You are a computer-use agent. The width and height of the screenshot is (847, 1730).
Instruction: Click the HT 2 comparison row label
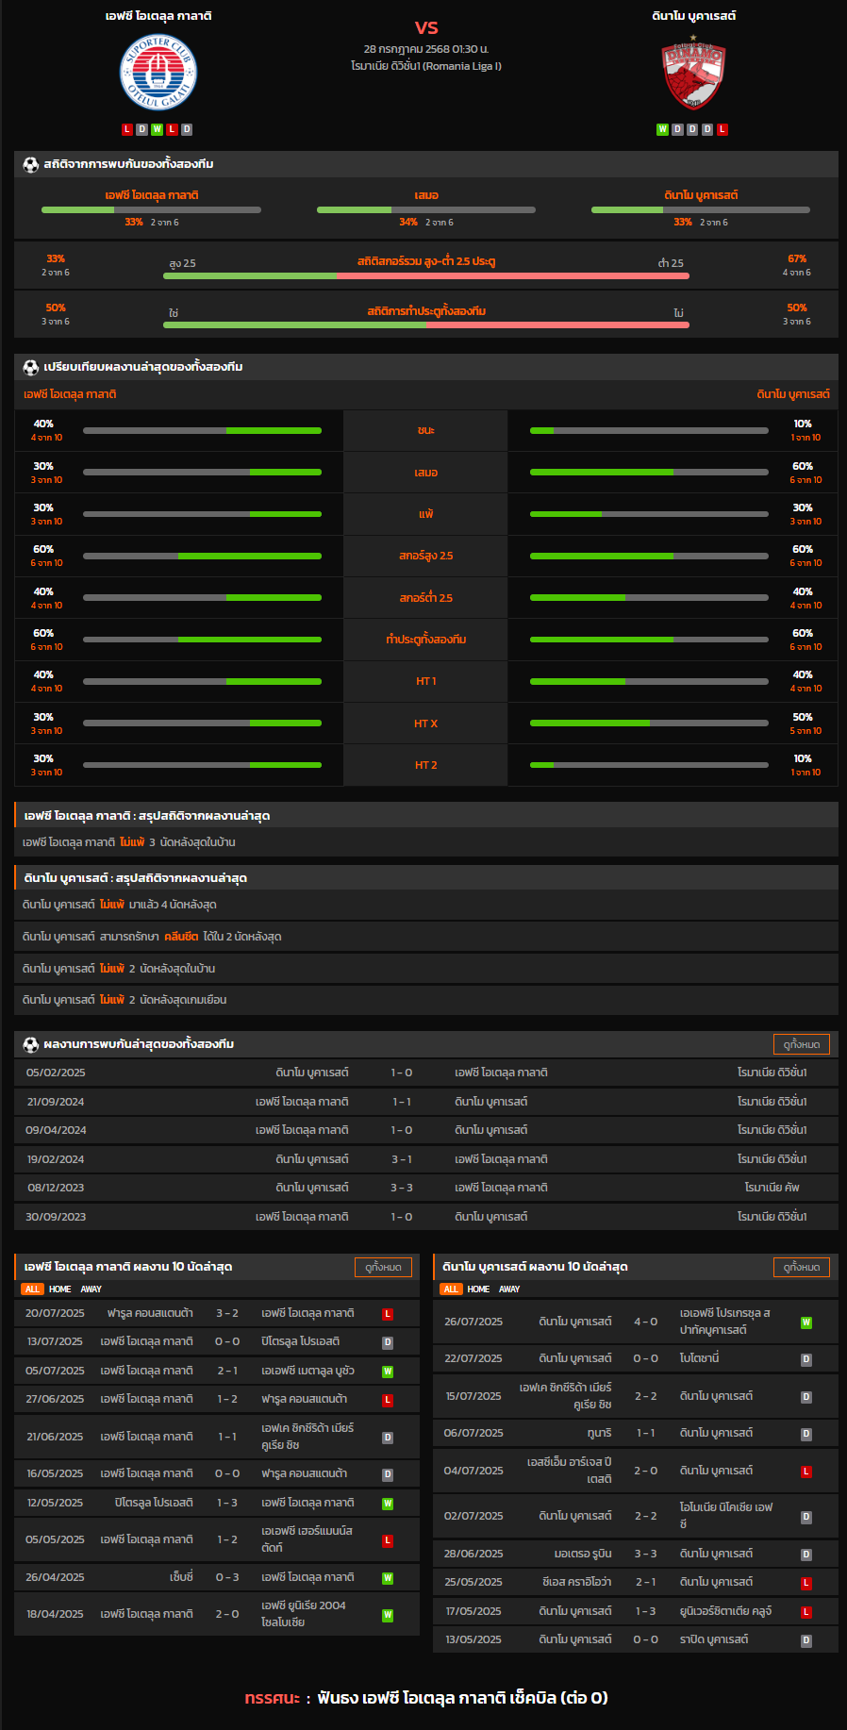point(425,765)
